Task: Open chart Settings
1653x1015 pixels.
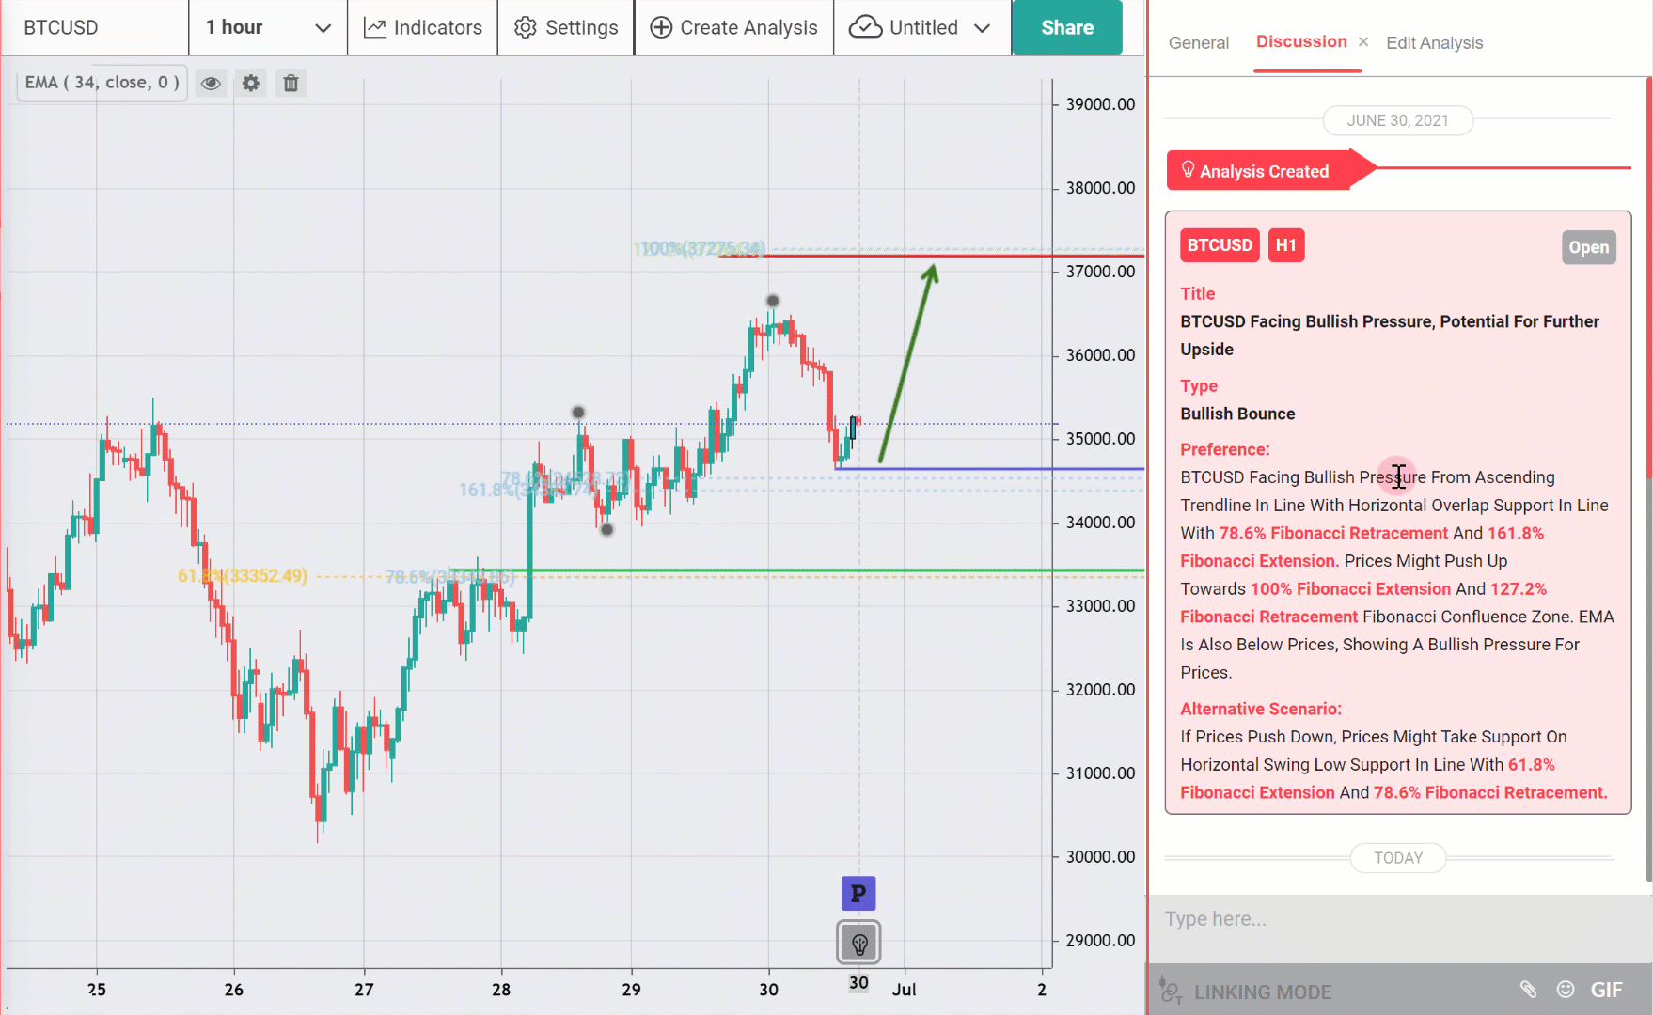Action: point(566,27)
